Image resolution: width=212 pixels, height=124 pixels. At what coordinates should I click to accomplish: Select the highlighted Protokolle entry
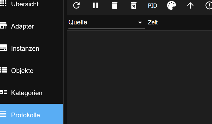32,114
